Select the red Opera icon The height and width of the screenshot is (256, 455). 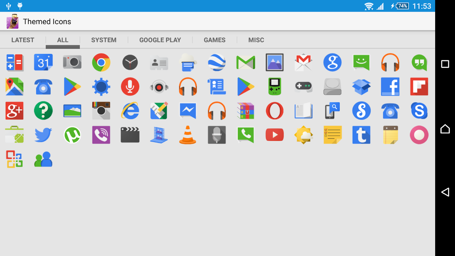coord(275,111)
